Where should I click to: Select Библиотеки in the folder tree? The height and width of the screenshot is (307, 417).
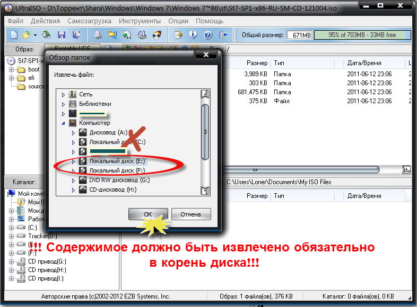pyautogui.click(x=95, y=104)
